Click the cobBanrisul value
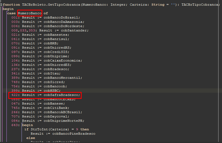This screenshot has height=143, width=222. [x=55, y=39]
